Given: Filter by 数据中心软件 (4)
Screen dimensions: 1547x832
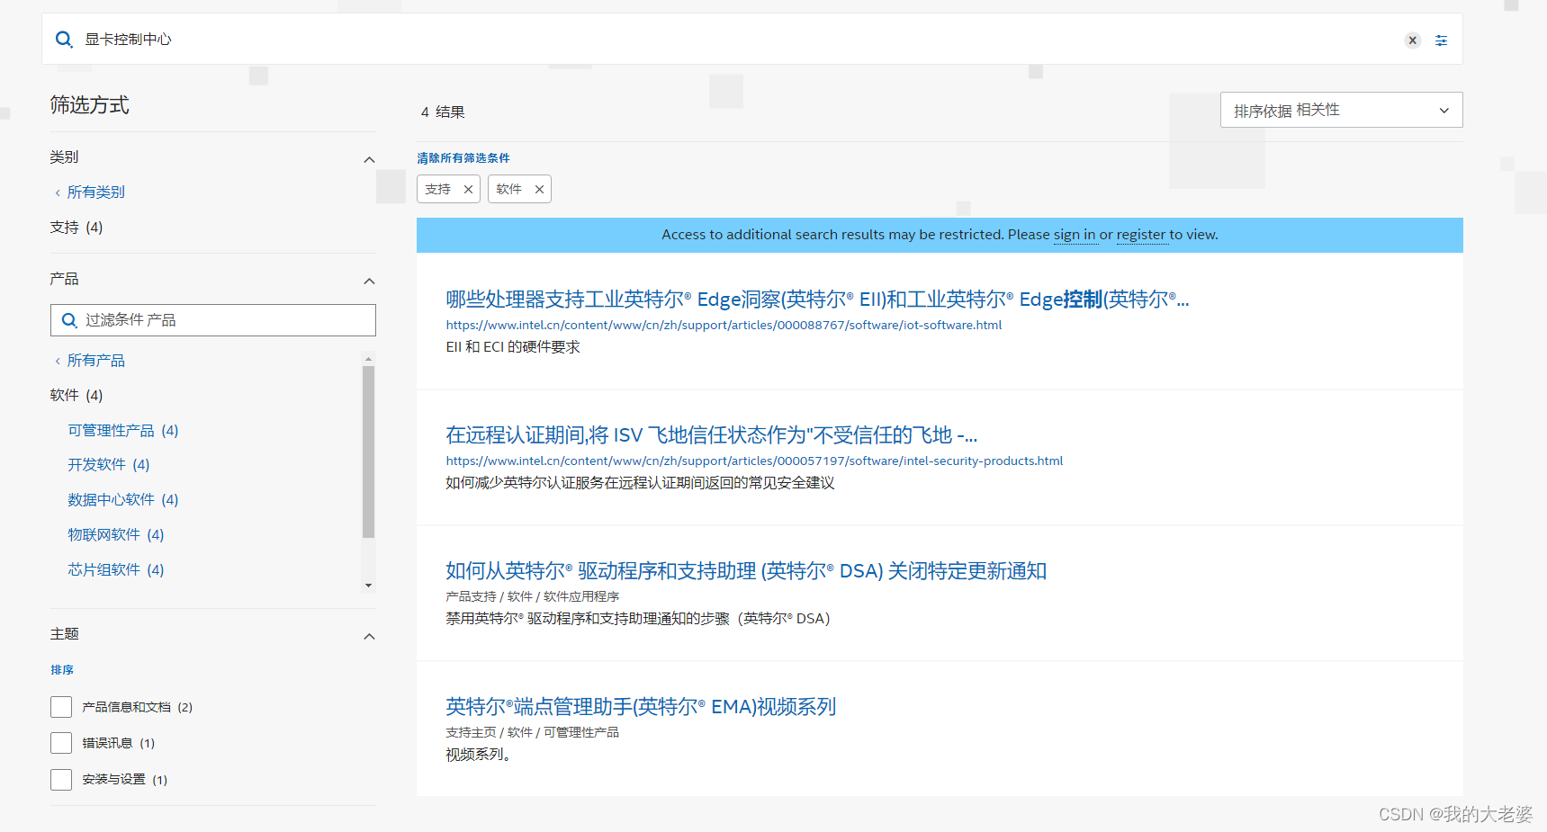Looking at the screenshot, I should 123,499.
